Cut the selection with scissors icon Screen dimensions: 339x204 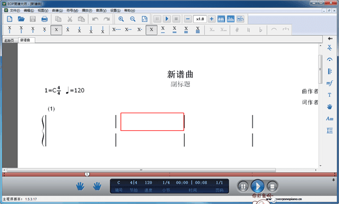[69, 19]
